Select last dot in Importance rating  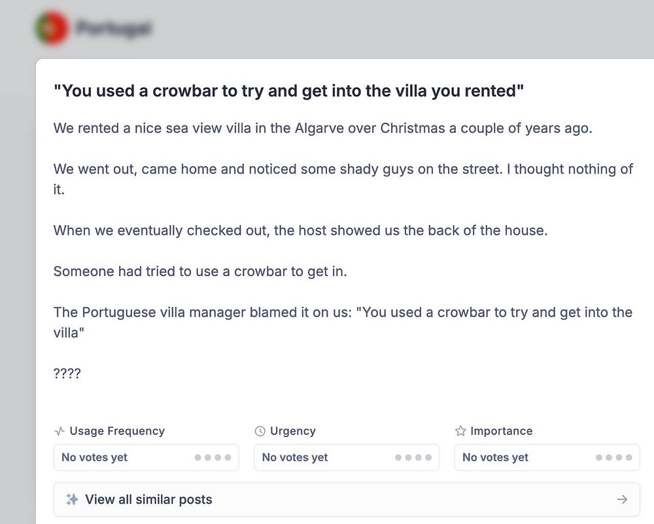pyautogui.click(x=629, y=458)
